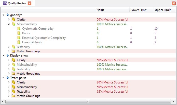Click the horizontal scrollbar thumb

coord(88,101)
